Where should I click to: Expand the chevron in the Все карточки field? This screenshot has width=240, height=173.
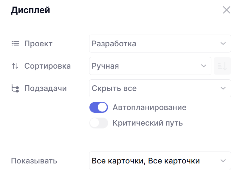[x=223, y=161]
